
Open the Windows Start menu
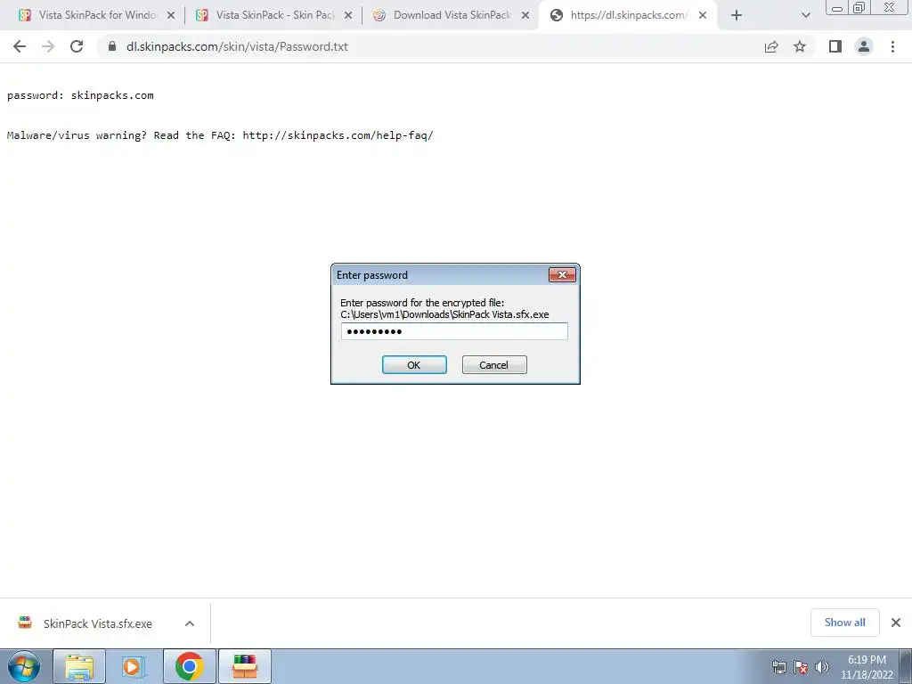[24, 666]
